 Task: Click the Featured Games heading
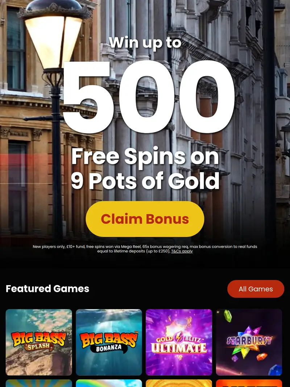pyautogui.click(x=47, y=288)
